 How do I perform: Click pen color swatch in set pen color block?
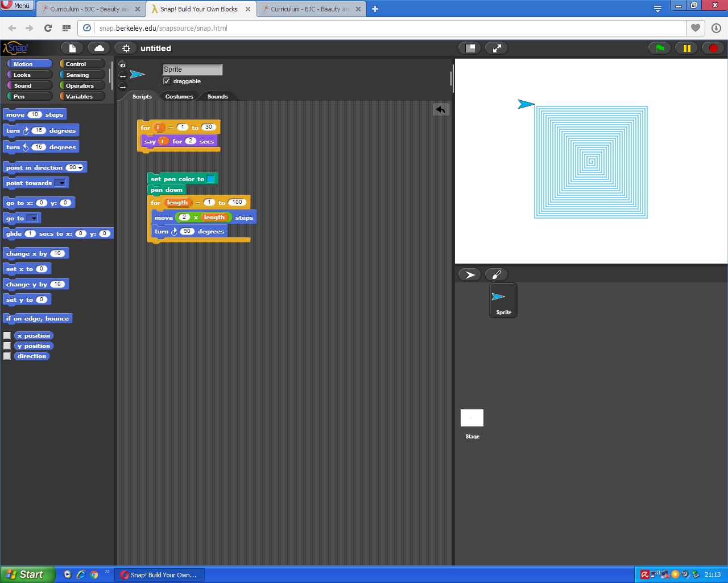pyautogui.click(x=211, y=179)
